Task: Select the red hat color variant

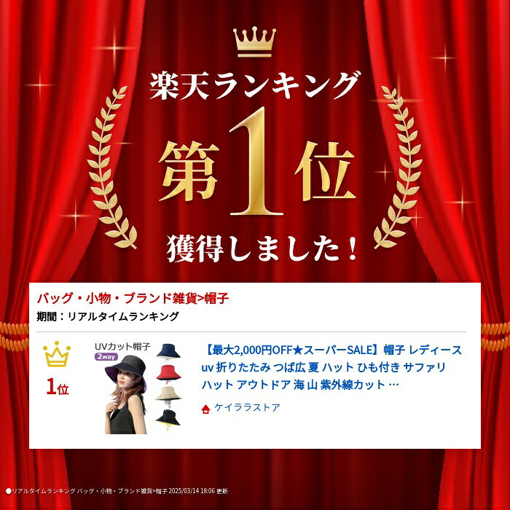Action: (x=168, y=373)
